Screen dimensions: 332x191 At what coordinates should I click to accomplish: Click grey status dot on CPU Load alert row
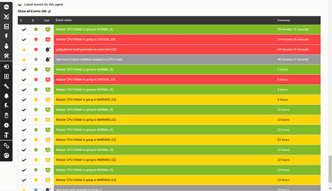coord(36,60)
